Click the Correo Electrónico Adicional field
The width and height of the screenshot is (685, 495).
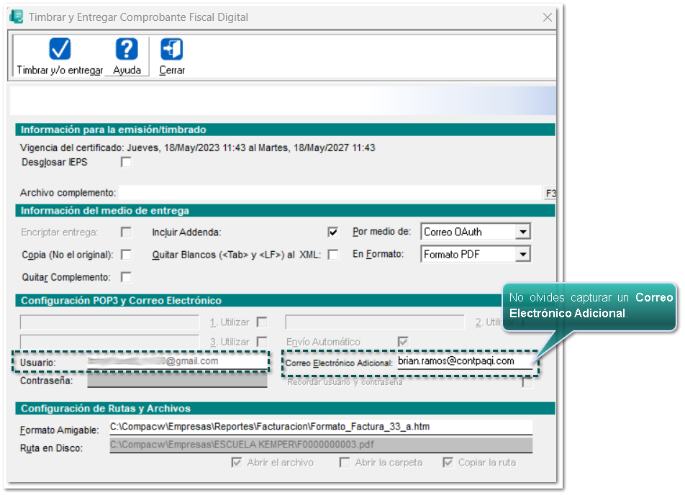[464, 362]
